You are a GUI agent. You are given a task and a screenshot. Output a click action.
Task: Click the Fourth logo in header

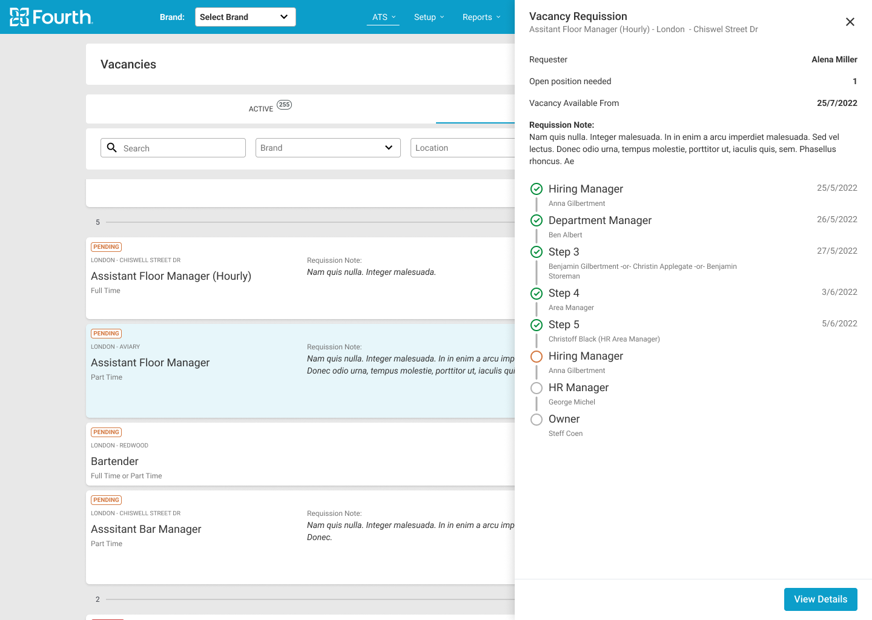coord(51,17)
